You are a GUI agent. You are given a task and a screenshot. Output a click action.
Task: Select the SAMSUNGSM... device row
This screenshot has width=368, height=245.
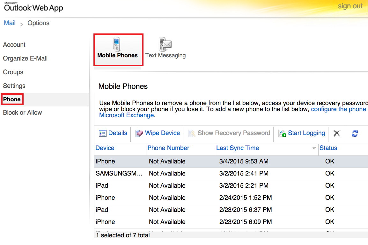231,174
